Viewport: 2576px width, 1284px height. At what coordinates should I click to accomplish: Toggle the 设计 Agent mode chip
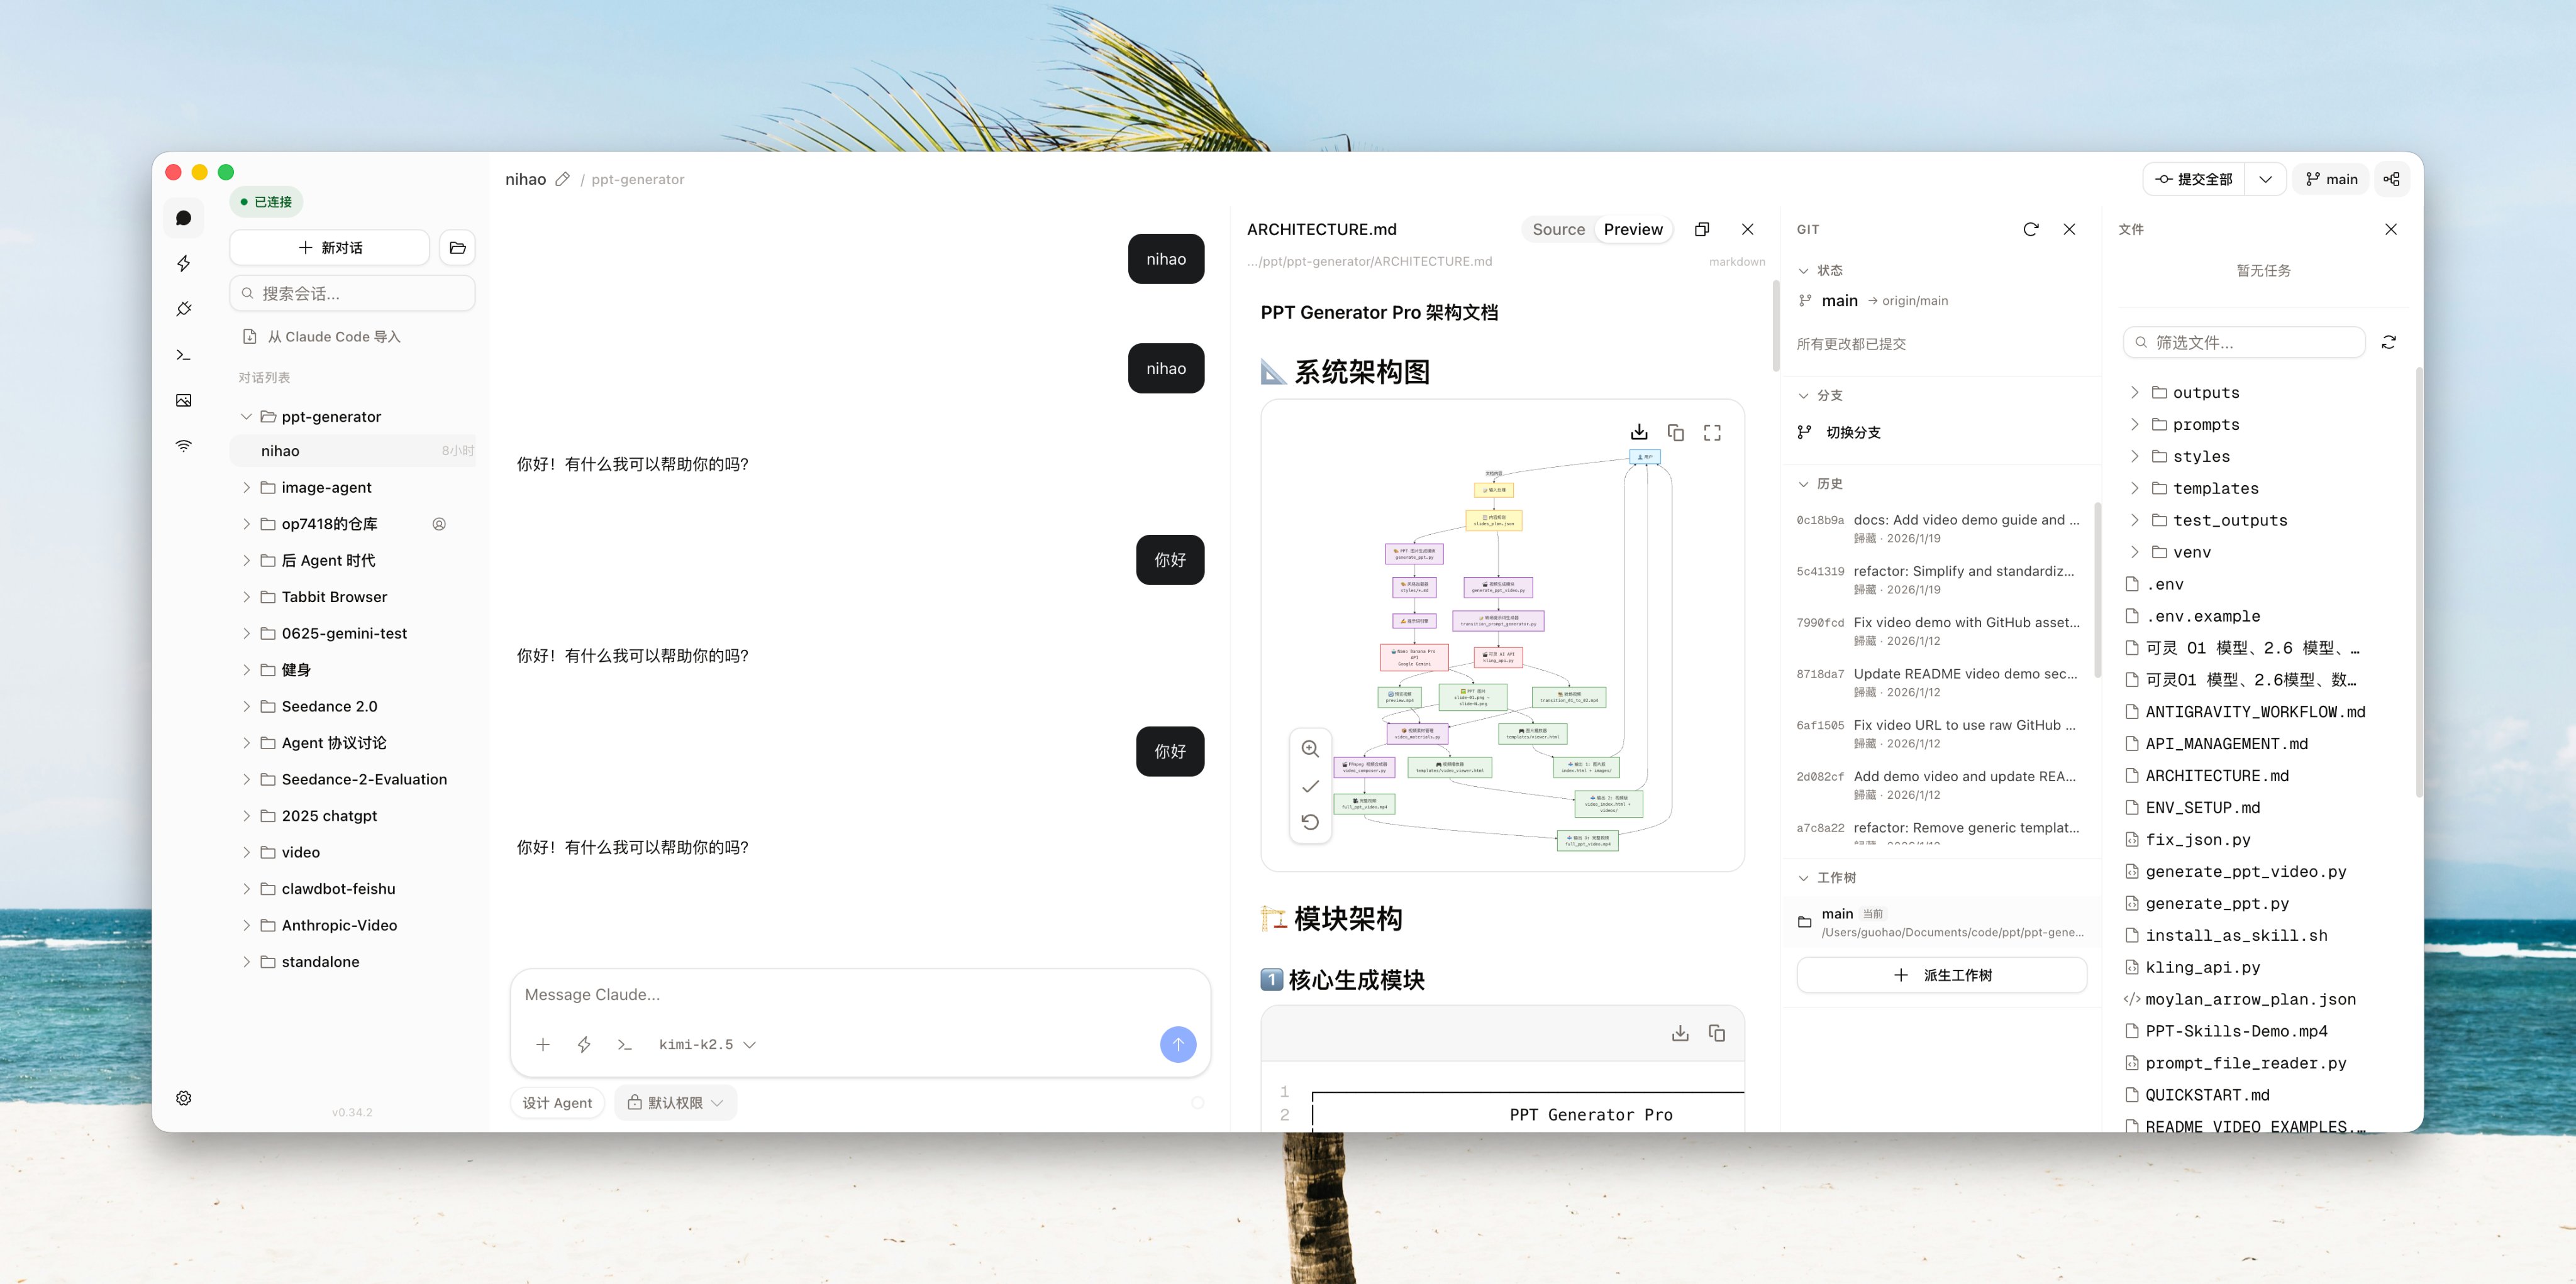click(557, 1103)
